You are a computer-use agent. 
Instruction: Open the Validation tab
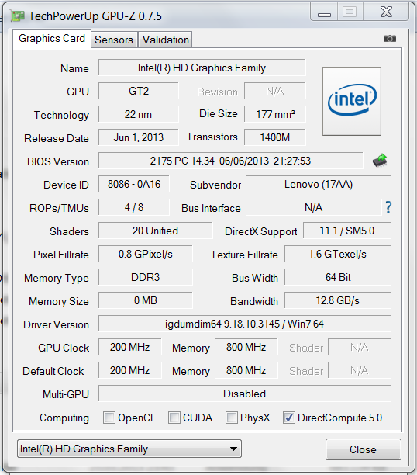pos(166,40)
